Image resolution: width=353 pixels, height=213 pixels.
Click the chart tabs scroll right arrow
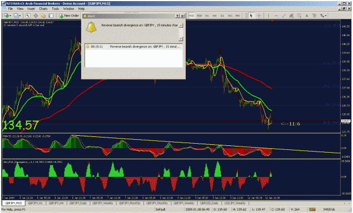pyautogui.click(x=349, y=203)
